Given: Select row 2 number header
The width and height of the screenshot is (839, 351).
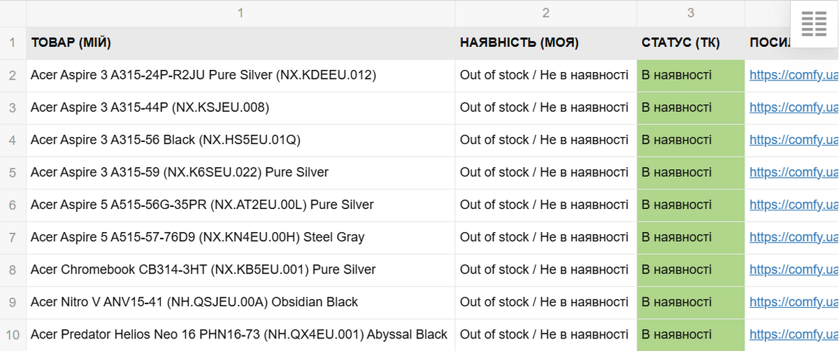Looking at the screenshot, I should [13, 75].
